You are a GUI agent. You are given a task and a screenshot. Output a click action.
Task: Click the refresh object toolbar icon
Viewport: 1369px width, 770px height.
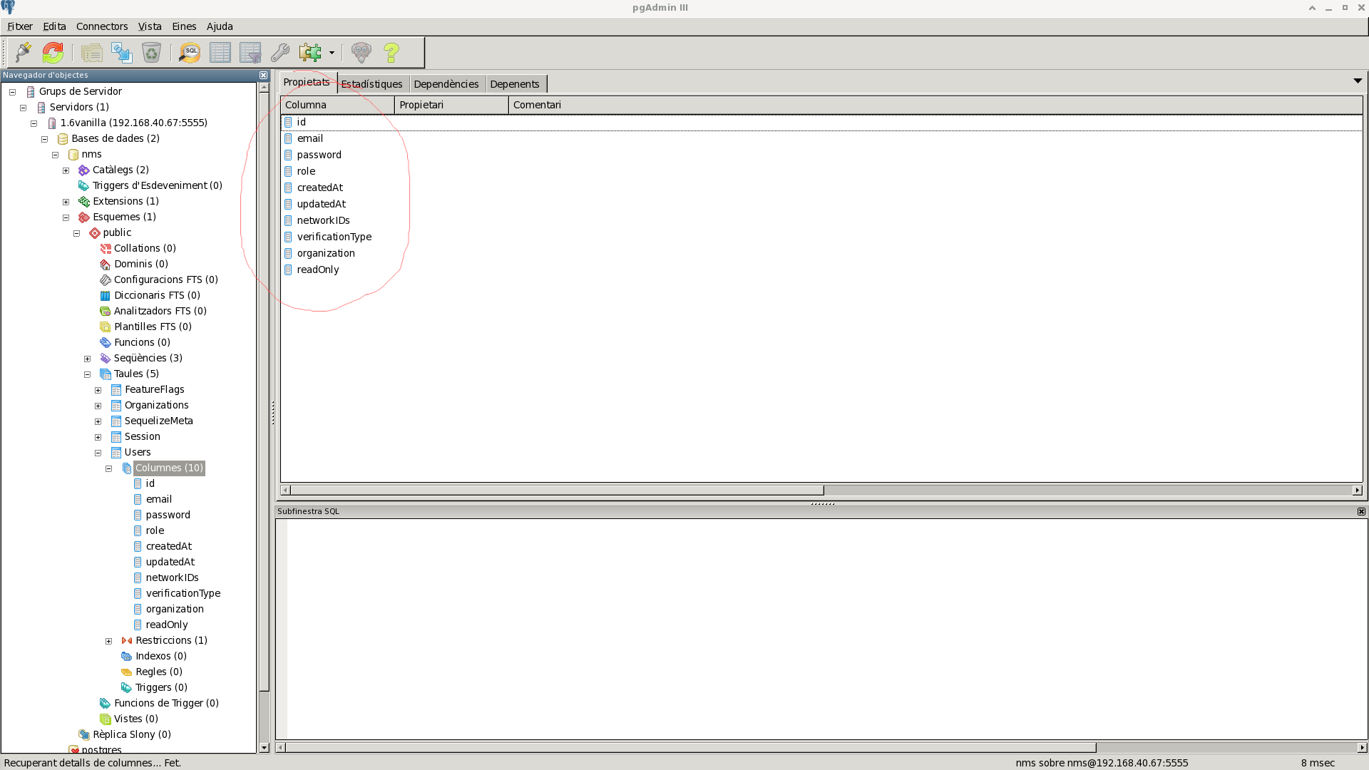pos(53,53)
